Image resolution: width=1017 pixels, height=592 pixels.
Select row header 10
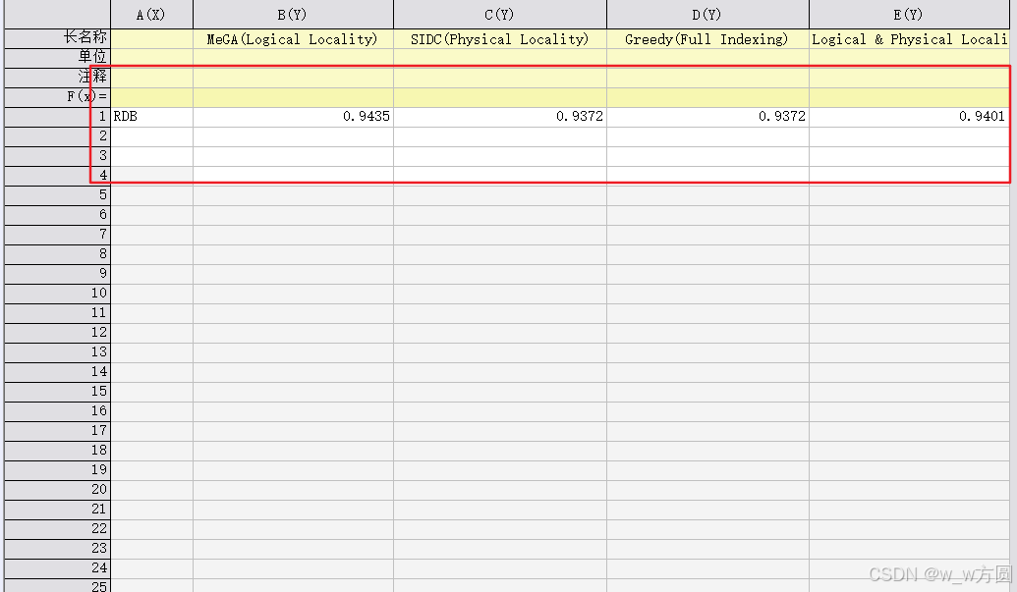pyautogui.click(x=57, y=293)
